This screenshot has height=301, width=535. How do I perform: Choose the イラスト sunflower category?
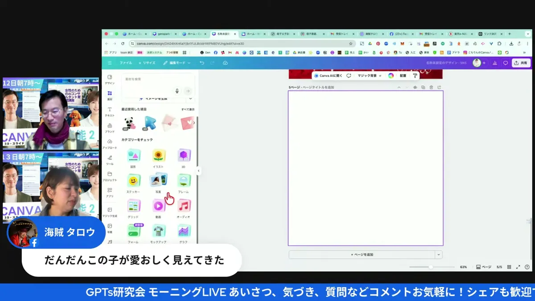[x=158, y=158]
